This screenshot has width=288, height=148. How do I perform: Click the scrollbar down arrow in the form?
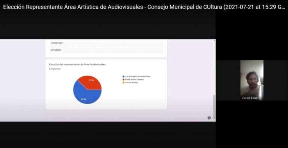pos(214,120)
